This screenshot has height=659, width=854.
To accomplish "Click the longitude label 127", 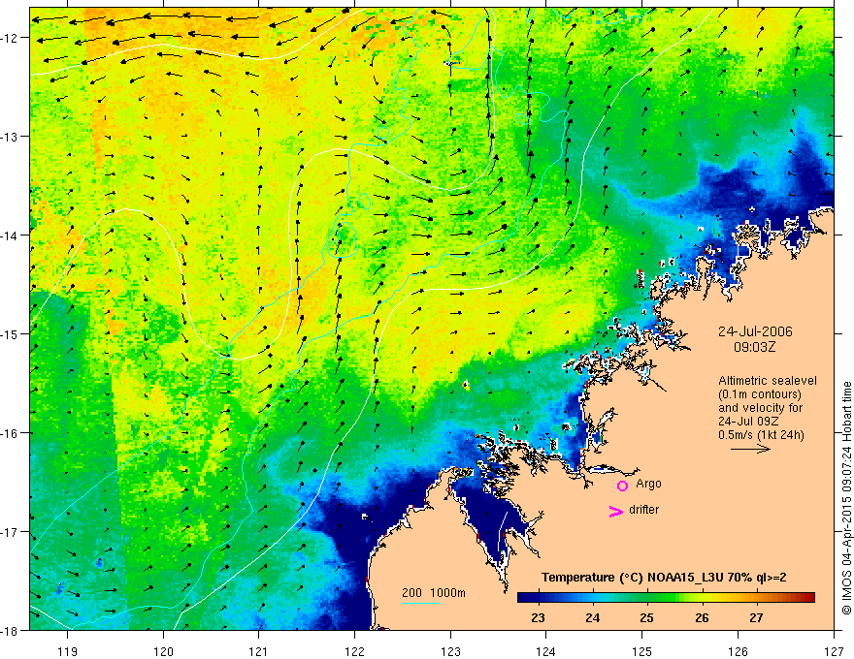I will pos(834,651).
